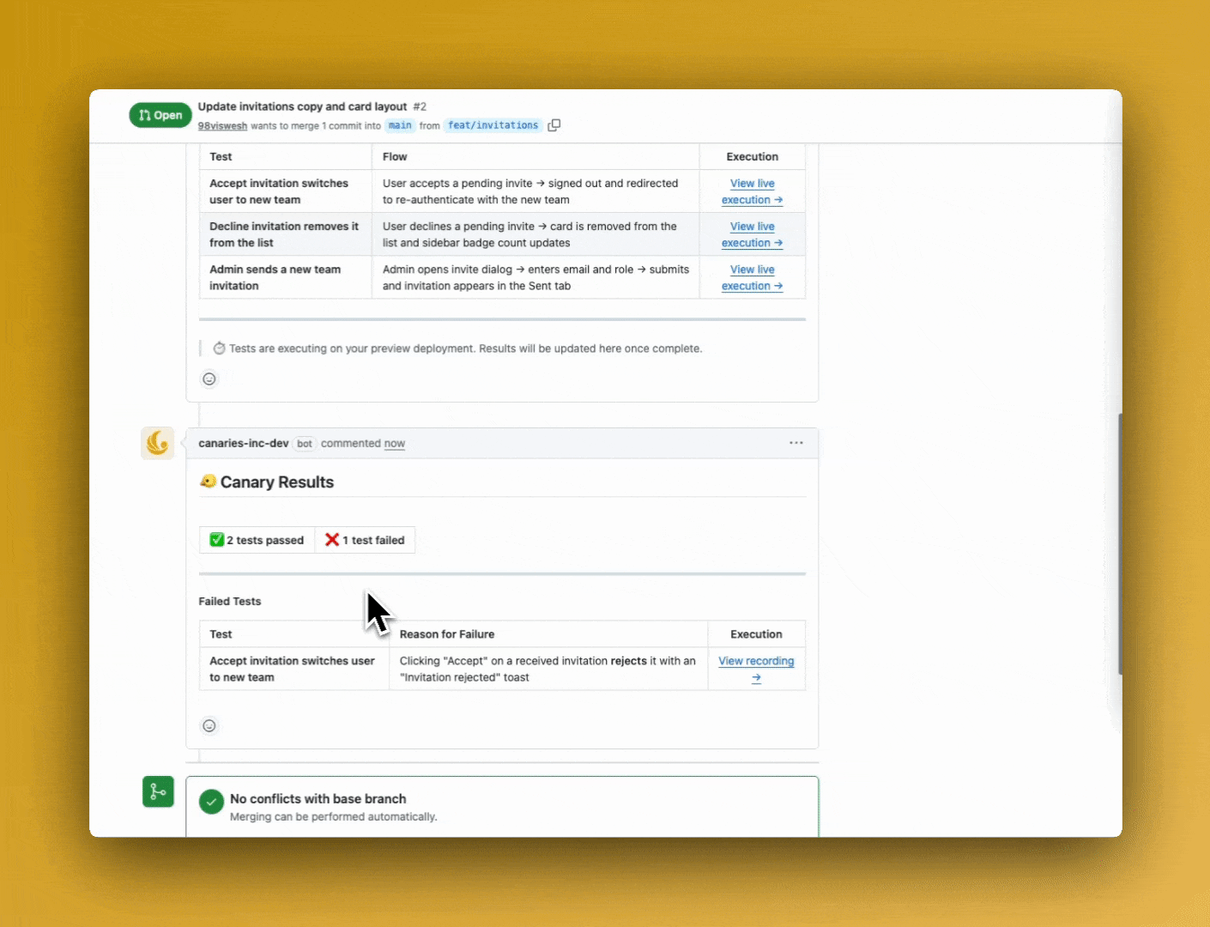Open the main base branch link
Viewport: 1210px width, 927px height.
[x=400, y=125]
